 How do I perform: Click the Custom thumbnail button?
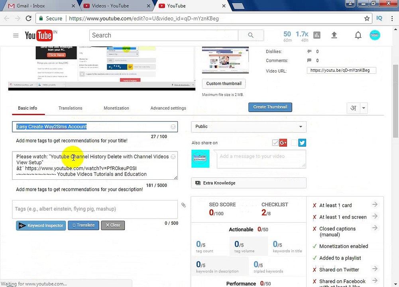pos(224,83)
